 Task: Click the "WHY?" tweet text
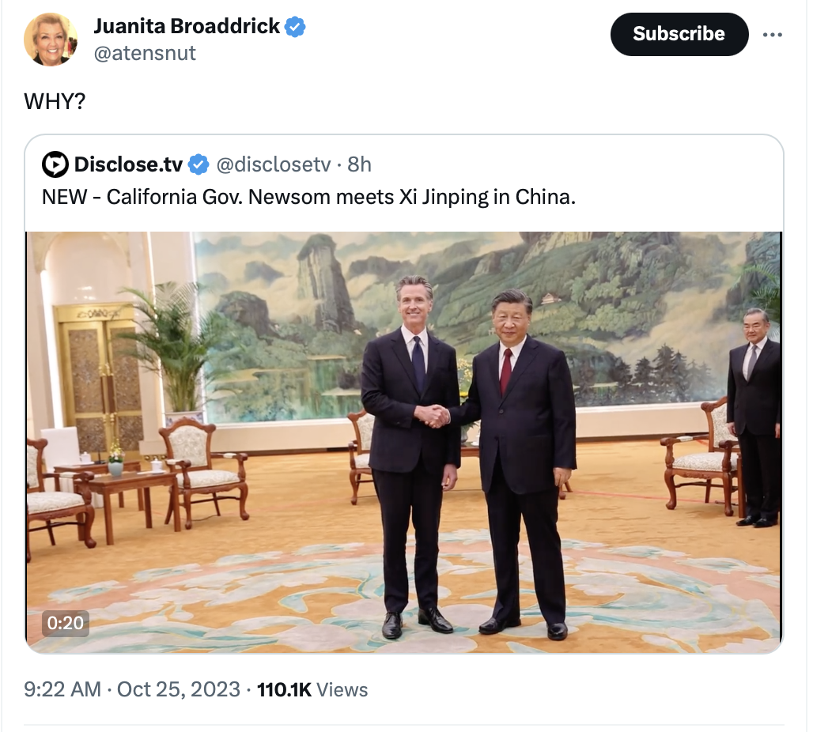pos(55,101)
